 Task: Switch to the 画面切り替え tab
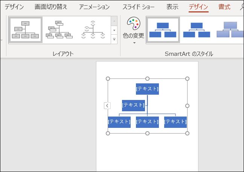click(51, 7)
